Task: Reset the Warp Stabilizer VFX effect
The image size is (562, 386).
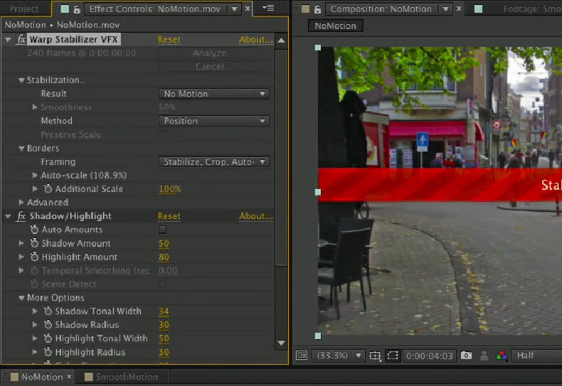Action: (169, 40)
